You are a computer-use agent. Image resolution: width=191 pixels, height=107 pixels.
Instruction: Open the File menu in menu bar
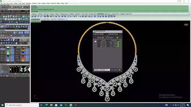pyautogui.click(x=1, y=3)
